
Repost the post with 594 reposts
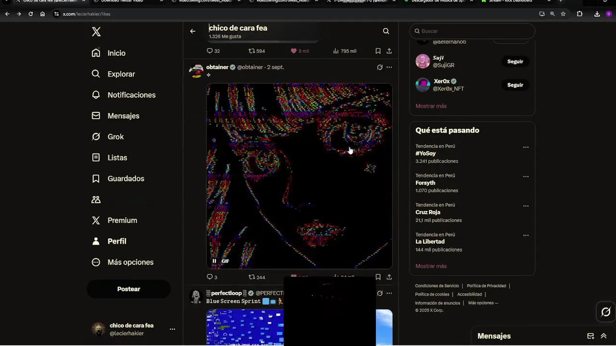[257, 51]
